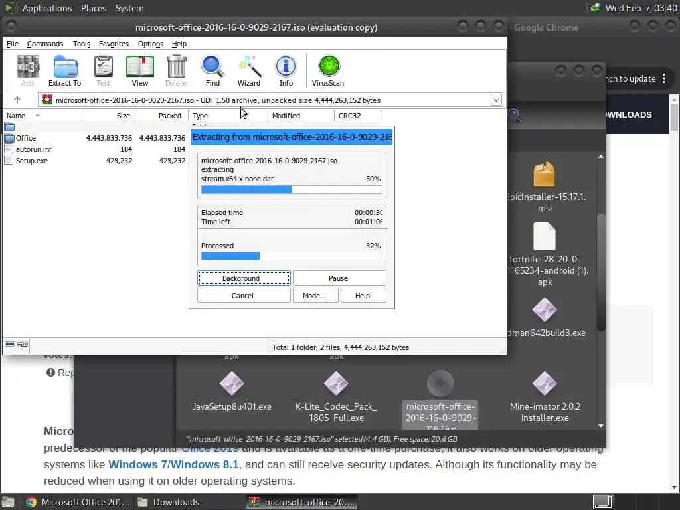
Task: Click the Name column sort arrow
Action: pos(38,116)
